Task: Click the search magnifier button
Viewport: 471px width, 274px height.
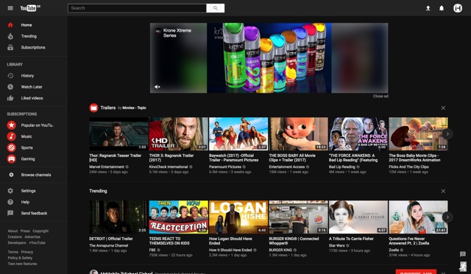Action: (216, 8)
